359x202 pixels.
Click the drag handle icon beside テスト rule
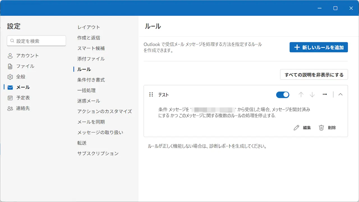coord(151,95)
